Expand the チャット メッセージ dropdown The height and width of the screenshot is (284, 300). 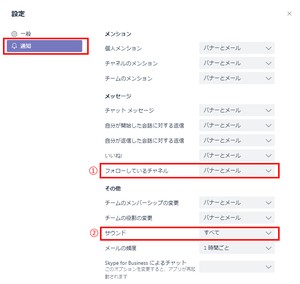pos(237,110)
